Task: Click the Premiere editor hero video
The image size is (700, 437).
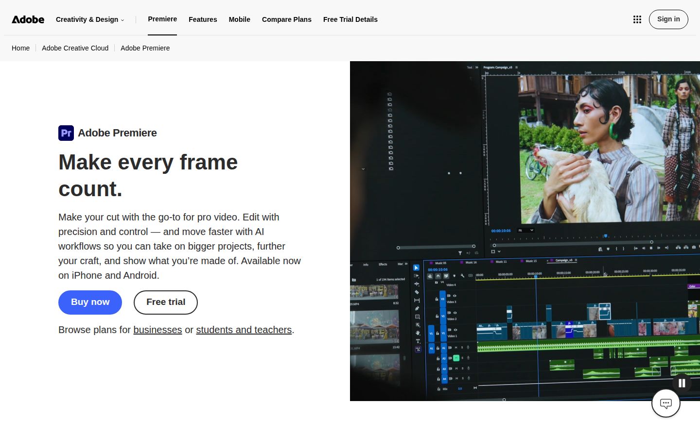Action: click(525, 231)
